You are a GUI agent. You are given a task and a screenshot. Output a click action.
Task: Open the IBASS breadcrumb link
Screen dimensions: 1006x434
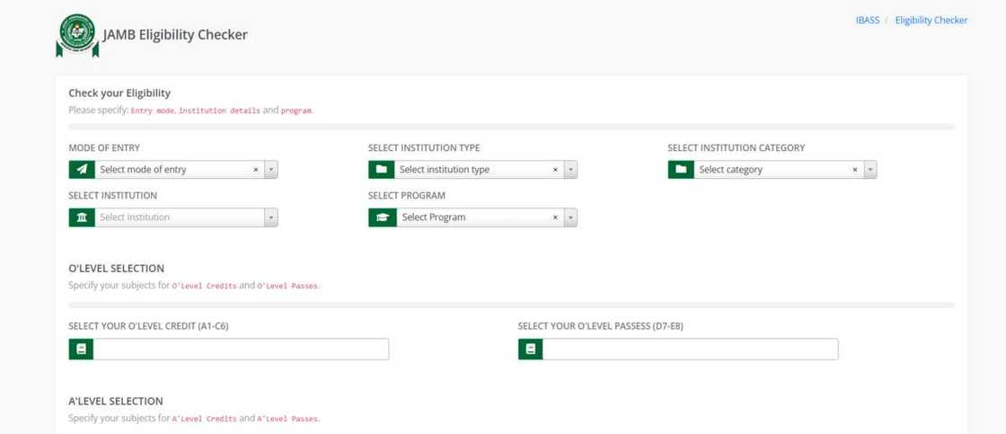868,21
